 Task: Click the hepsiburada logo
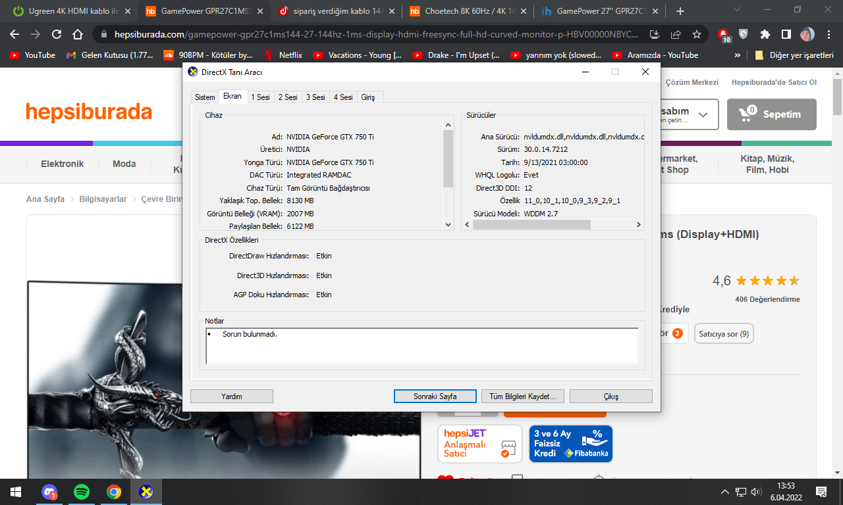click(x=89, y=112)
